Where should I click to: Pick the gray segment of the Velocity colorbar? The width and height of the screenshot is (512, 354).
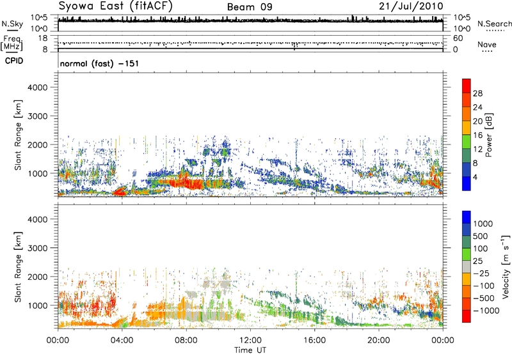467,266
